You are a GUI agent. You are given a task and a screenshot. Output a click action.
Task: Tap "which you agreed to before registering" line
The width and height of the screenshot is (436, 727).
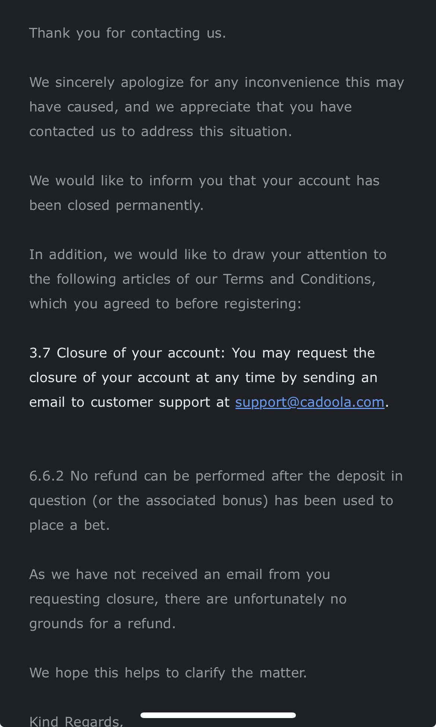(165, 304)
